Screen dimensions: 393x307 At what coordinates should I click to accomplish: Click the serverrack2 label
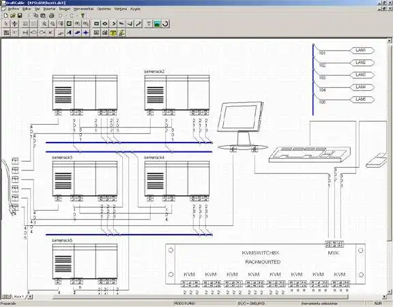point(154,72)
